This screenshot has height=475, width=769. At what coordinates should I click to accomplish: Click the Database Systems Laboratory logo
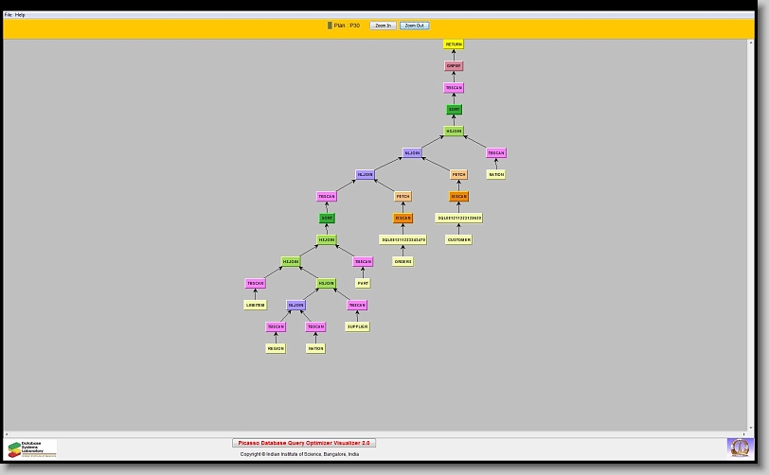[32, 449]
